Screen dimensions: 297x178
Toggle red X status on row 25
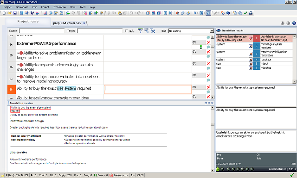click(208, 52)
